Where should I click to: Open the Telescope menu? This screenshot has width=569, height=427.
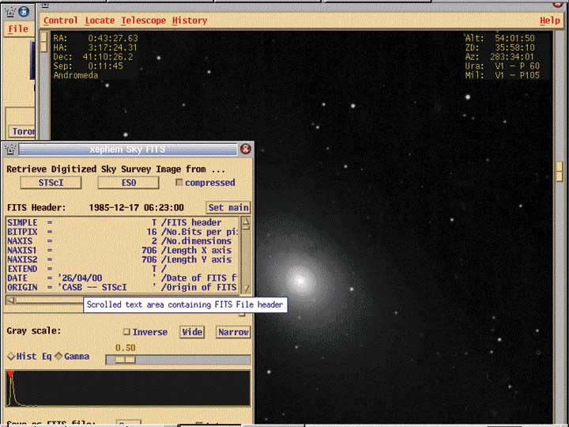tap(143, 21)
